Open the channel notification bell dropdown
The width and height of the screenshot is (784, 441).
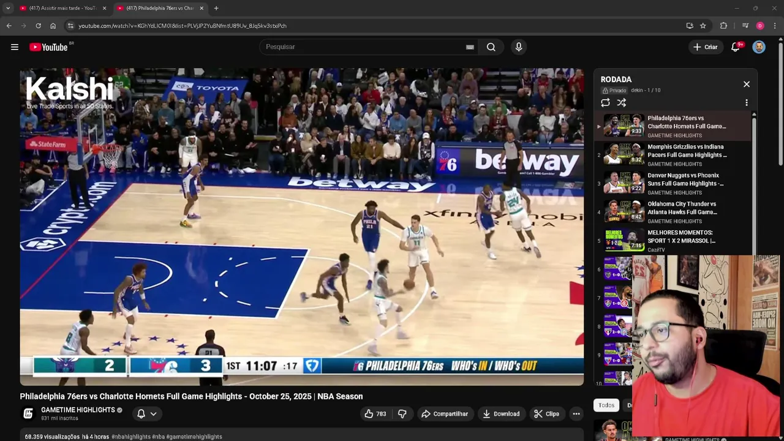tap(147, 414)
